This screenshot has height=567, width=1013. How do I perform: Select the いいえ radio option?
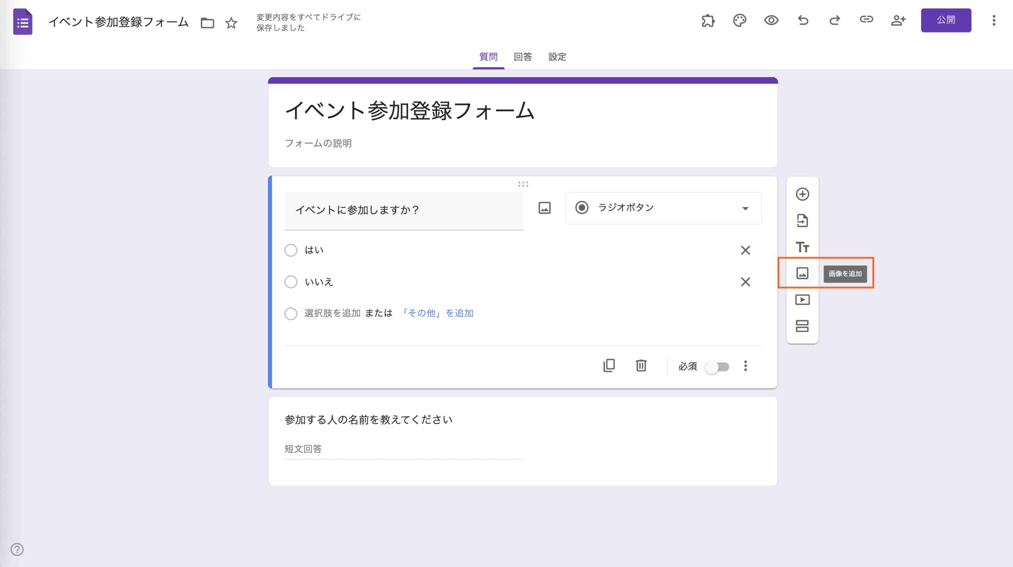(291, 282)
